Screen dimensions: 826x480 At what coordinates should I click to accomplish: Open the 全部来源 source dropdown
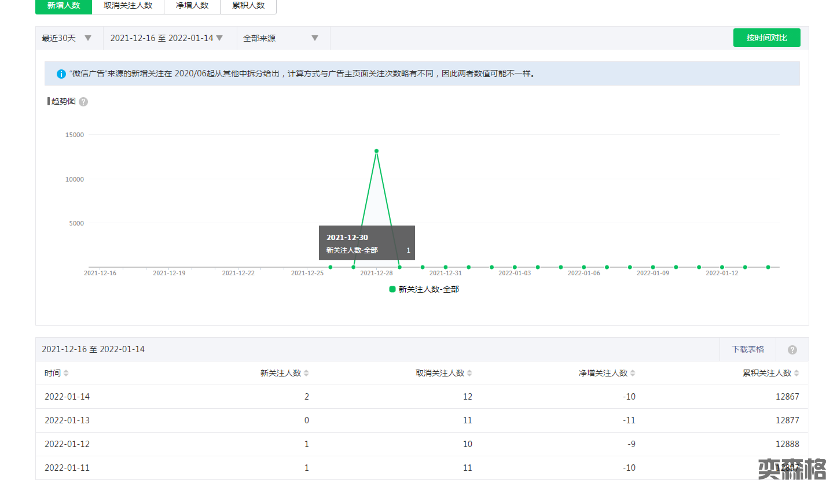[x=282, y=38]
